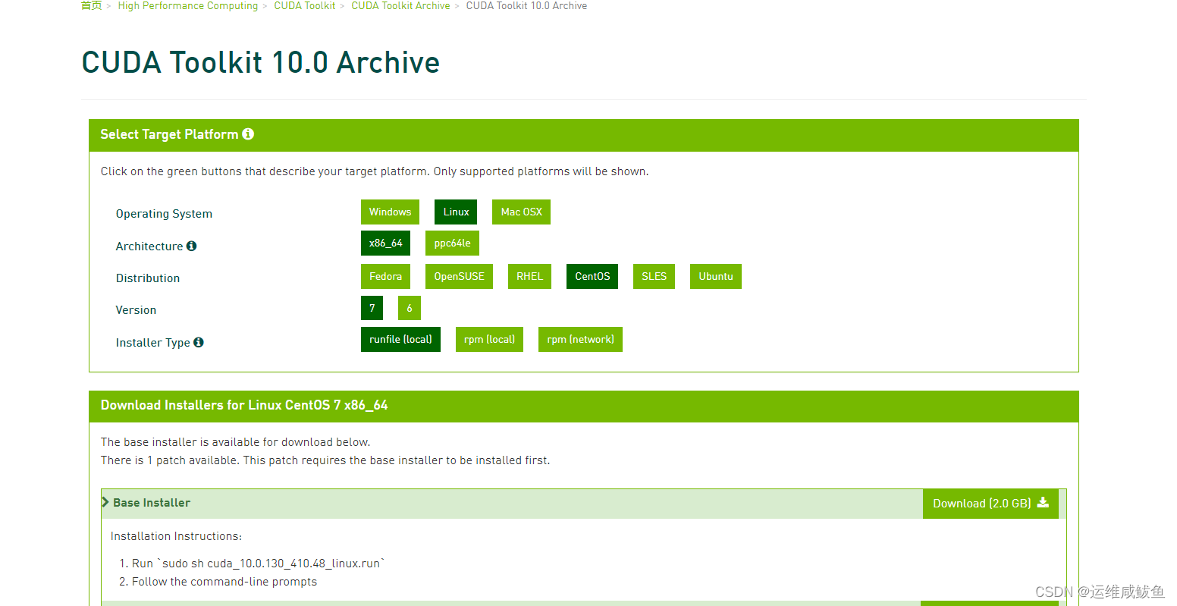
Task: Open High Performance Computing breadcrumb
Action: coord(188,6)
